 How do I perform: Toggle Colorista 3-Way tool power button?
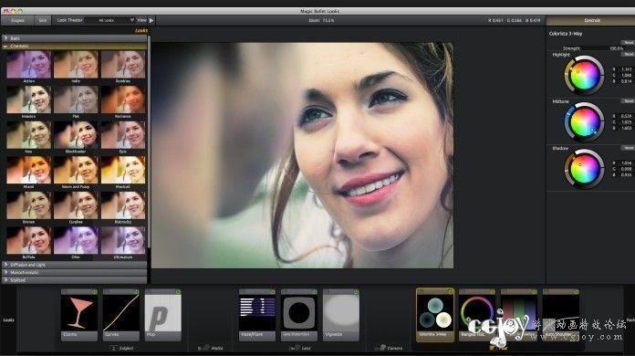[x=450, y=291]
